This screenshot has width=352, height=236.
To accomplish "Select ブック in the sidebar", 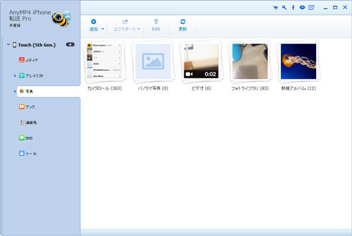I will (29, 107).
